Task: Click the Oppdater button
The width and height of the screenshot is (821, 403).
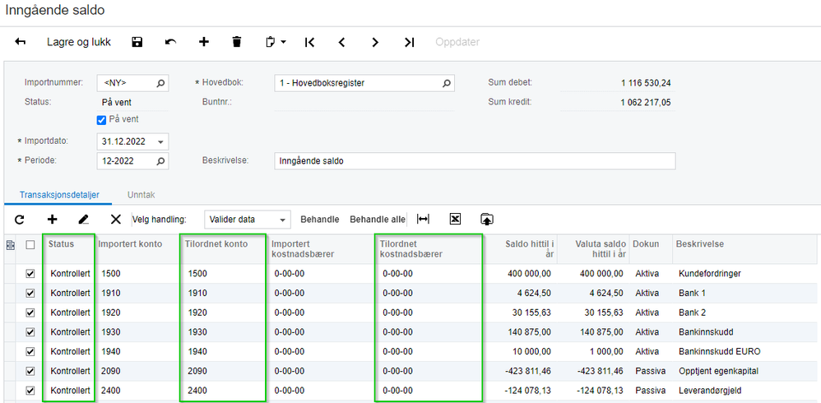Action: [457, 43]
